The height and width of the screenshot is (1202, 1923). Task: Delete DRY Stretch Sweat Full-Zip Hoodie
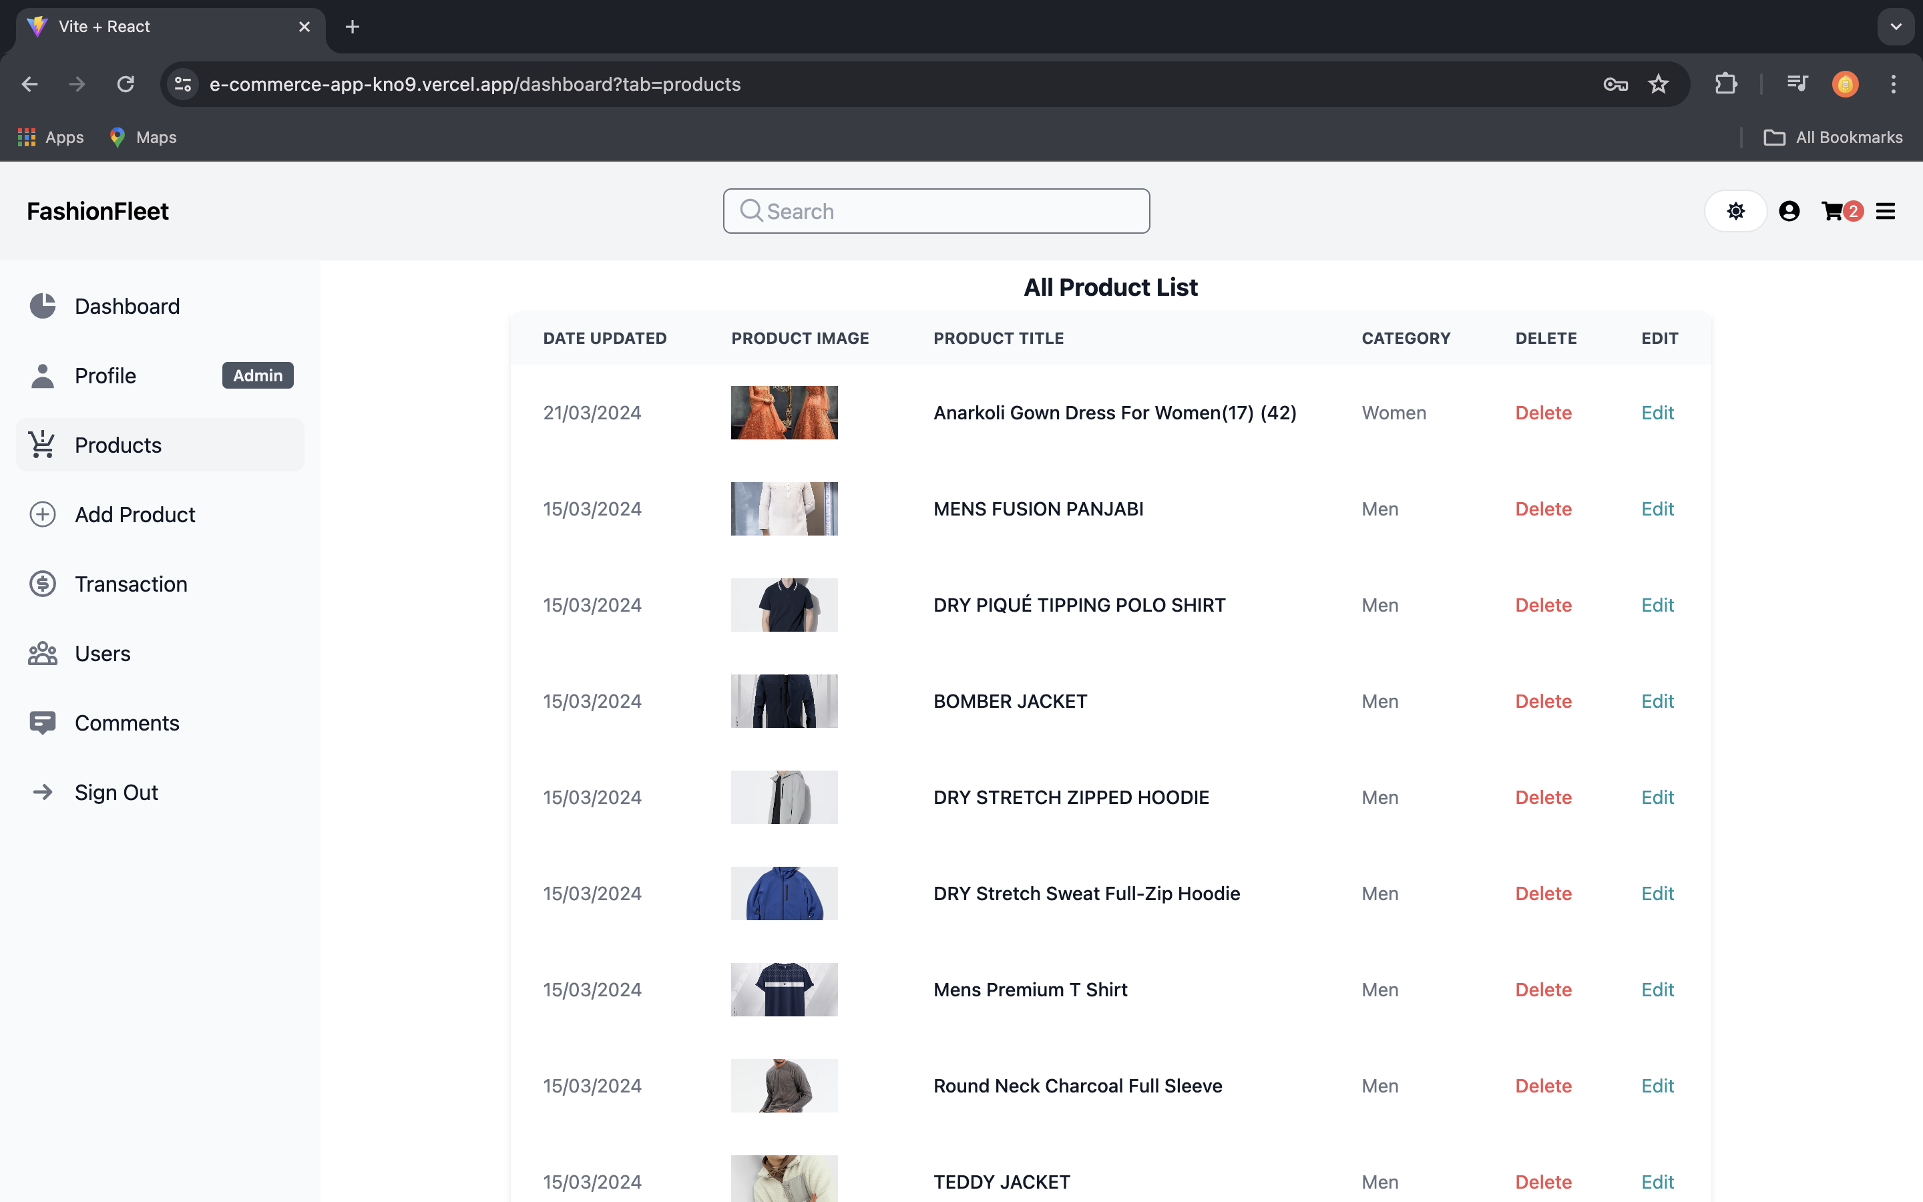[x=1543, y=893]
